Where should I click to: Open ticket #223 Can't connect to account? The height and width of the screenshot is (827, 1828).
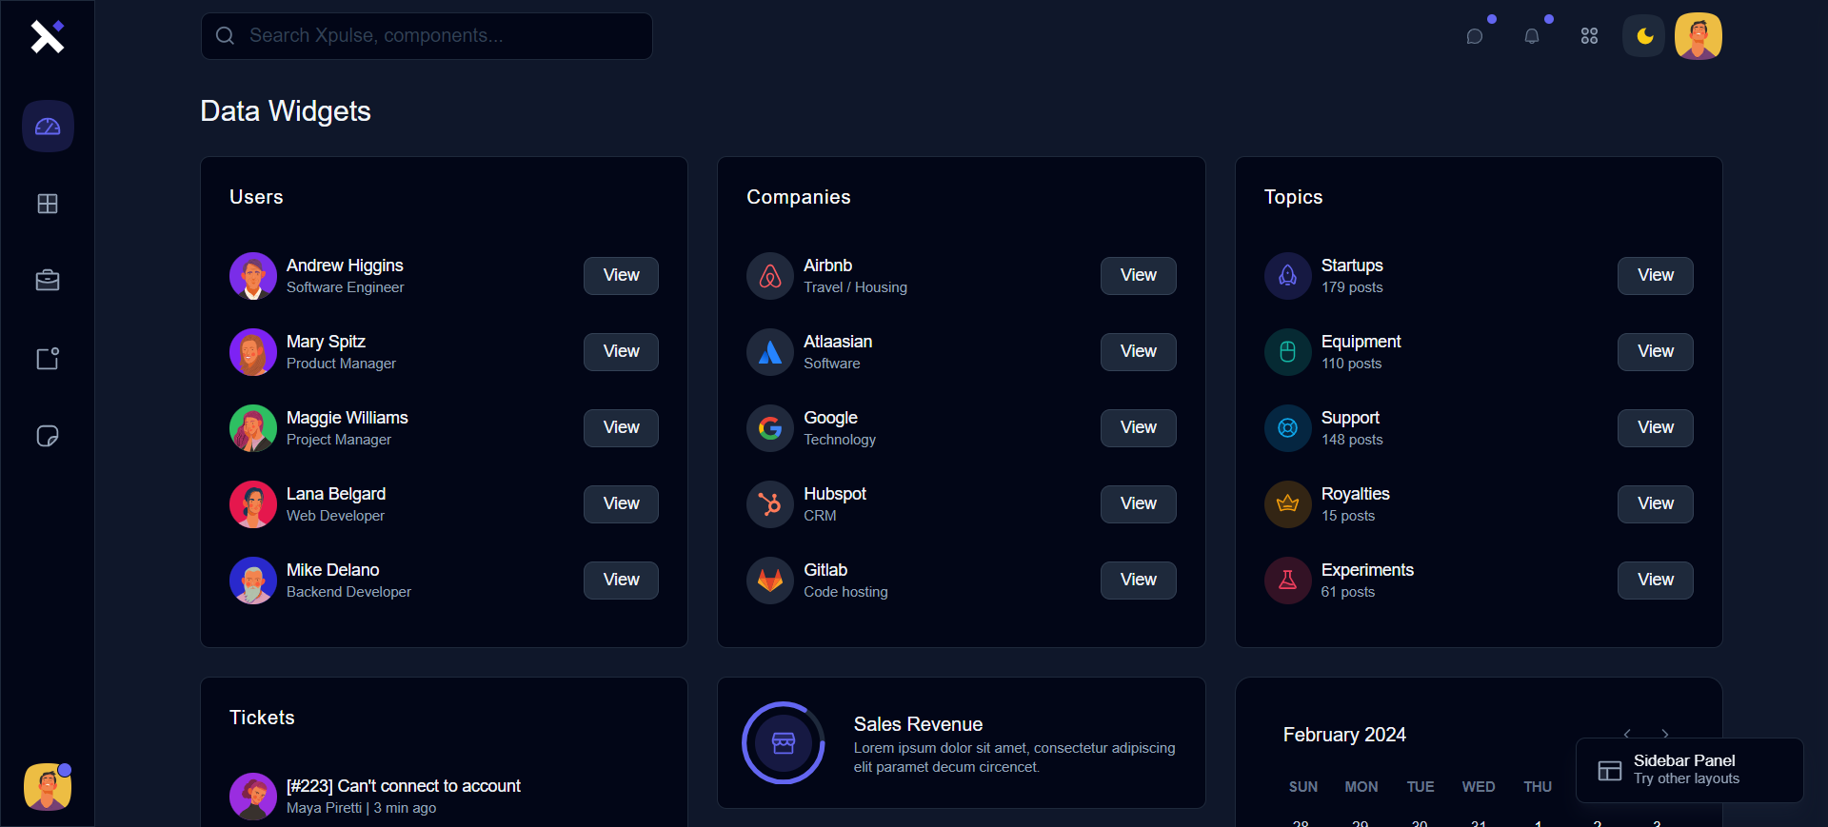point(404,786)
